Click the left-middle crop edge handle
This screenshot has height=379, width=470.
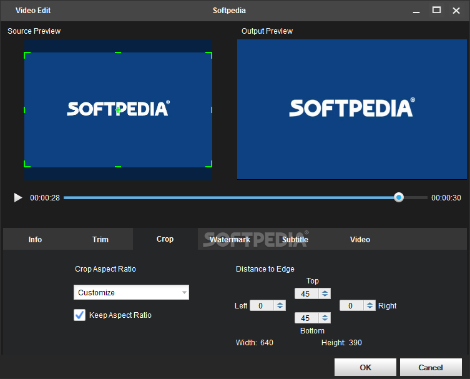(24, 110)
